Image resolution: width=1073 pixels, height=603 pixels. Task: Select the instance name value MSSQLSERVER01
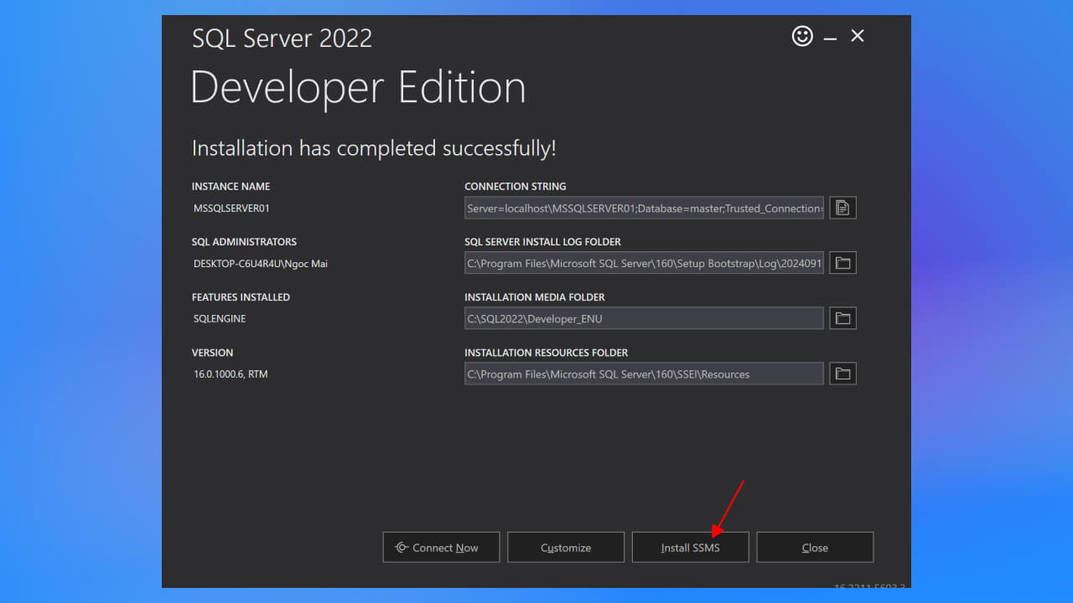pos(231,209)
